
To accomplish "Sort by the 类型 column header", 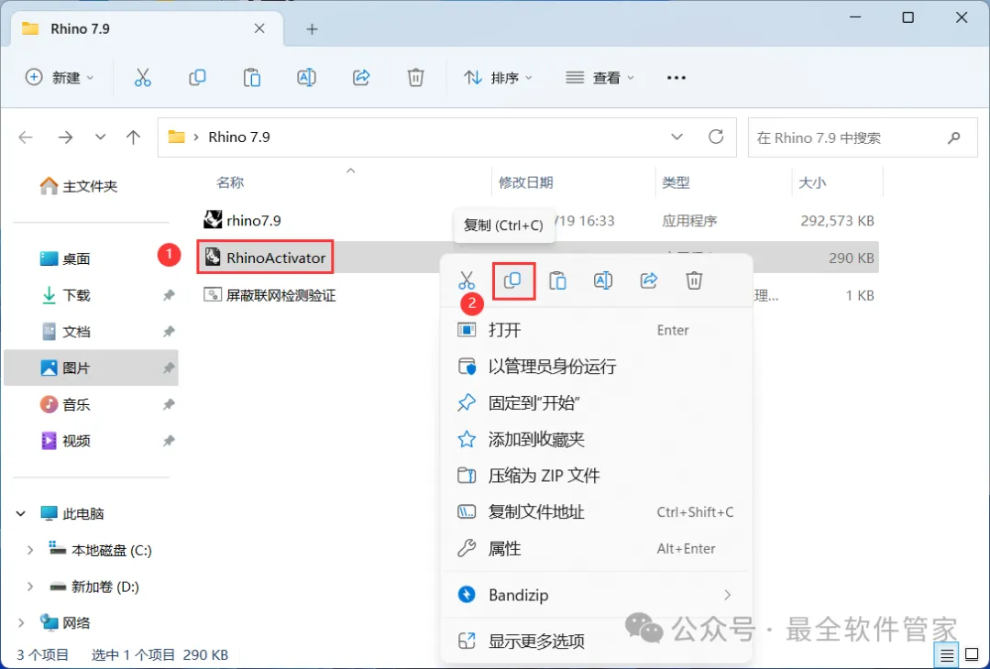I will (x=676, y=182).
